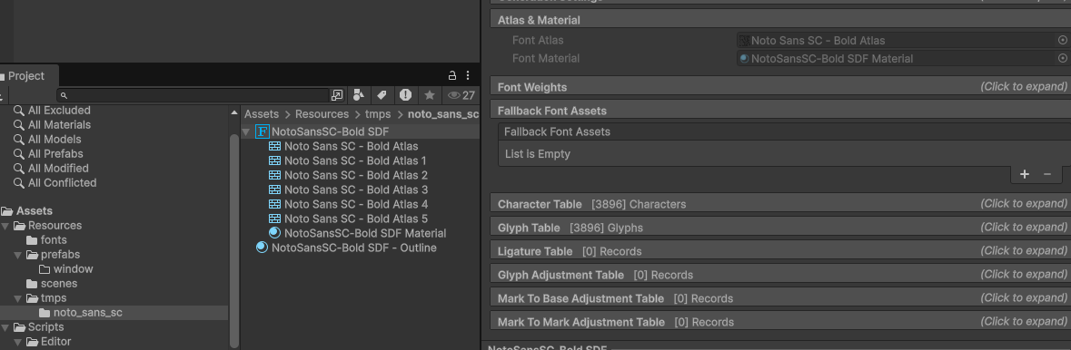This screenshot has width=1071, height=350.
Task: Add a fallback font asset with plus
Action: 1025,175
